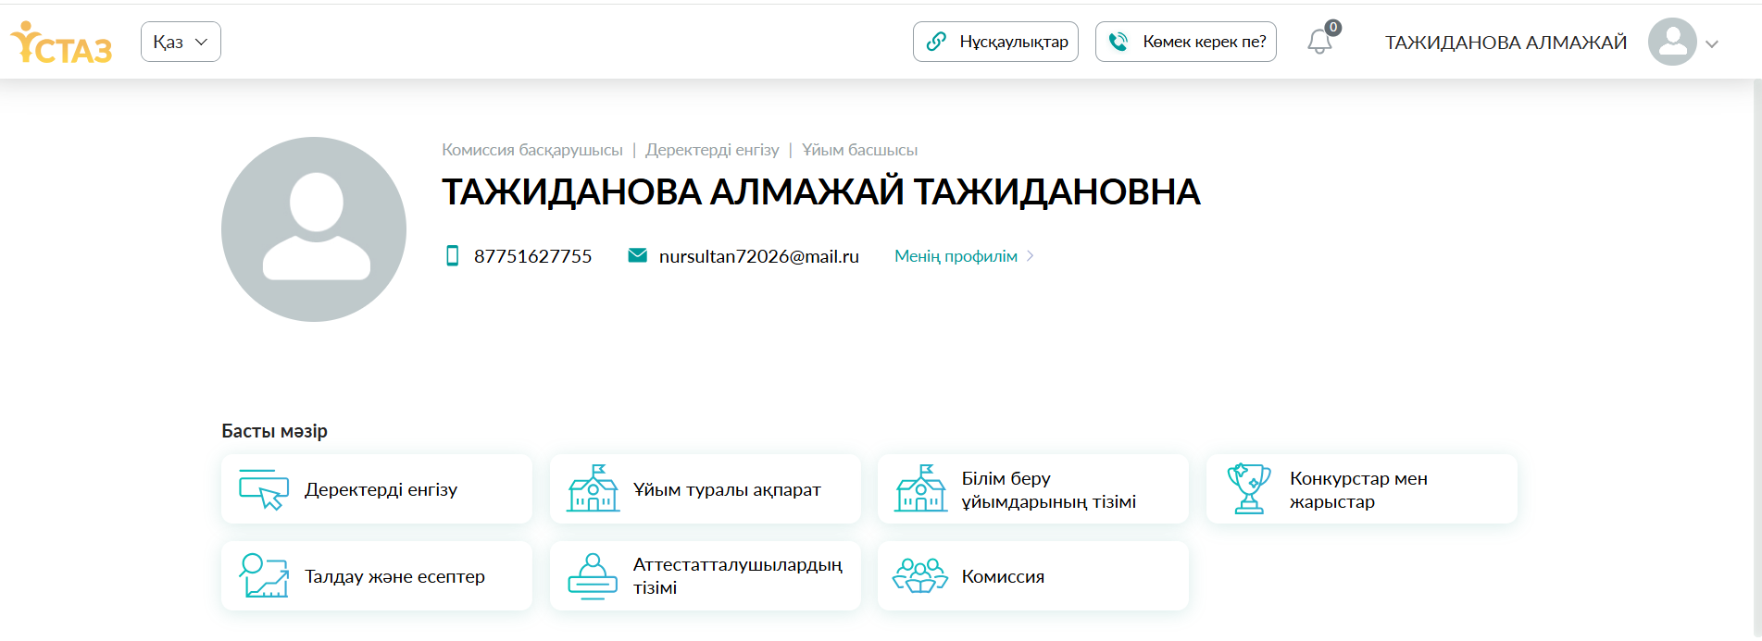Open Білім беру ұйымдарының тізімі card

click(1033, 488)
